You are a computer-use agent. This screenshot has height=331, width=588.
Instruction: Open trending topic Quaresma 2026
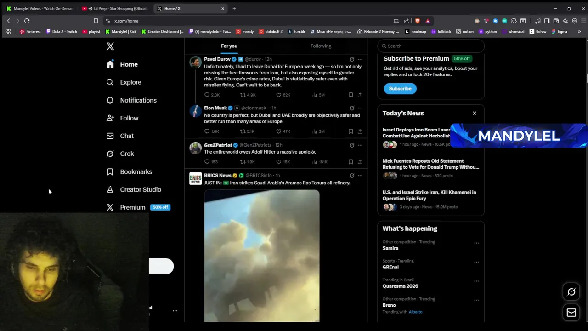tap(400, 286)
